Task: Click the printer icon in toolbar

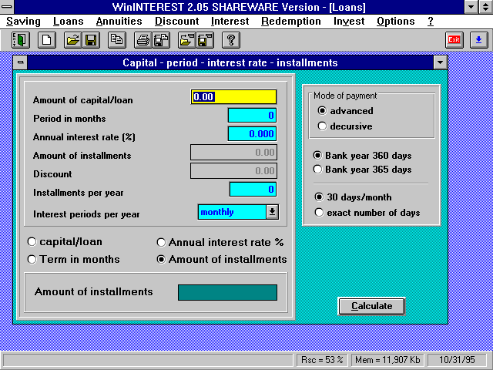Action: 143,39
